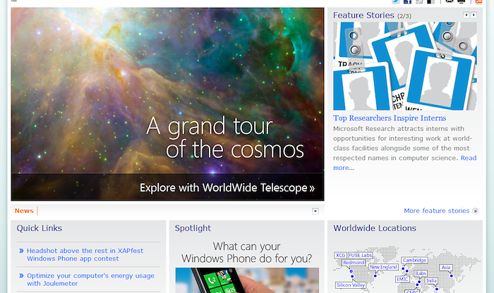Viewport: 494px width, 293px height.
Task: Select Cambridge label on world map
Action: tap(414, 261)
